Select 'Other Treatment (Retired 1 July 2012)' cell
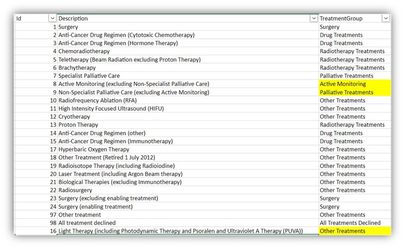 [188, 158]
